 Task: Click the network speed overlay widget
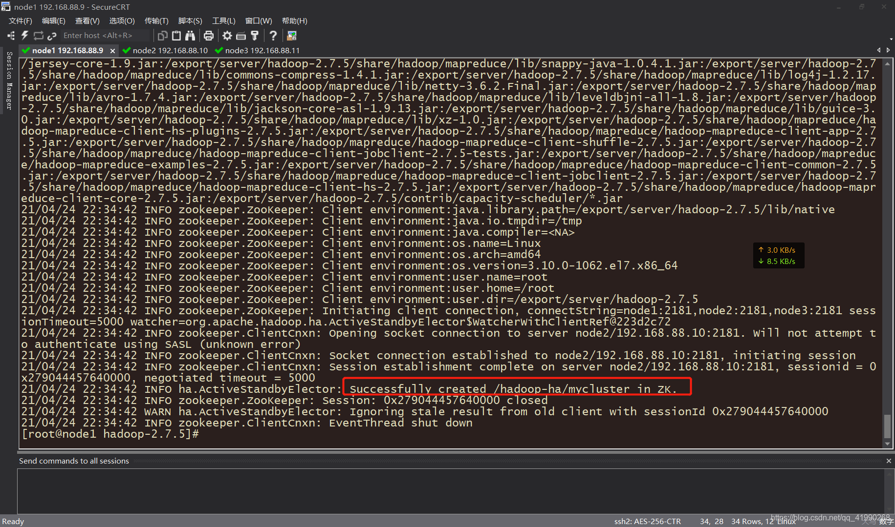(779, 256)
